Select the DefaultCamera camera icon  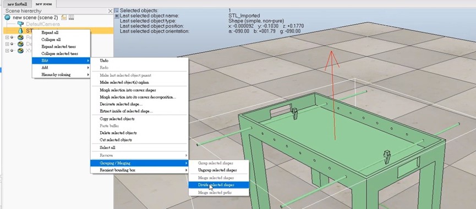pyautogui.click(x=20, y=24)
